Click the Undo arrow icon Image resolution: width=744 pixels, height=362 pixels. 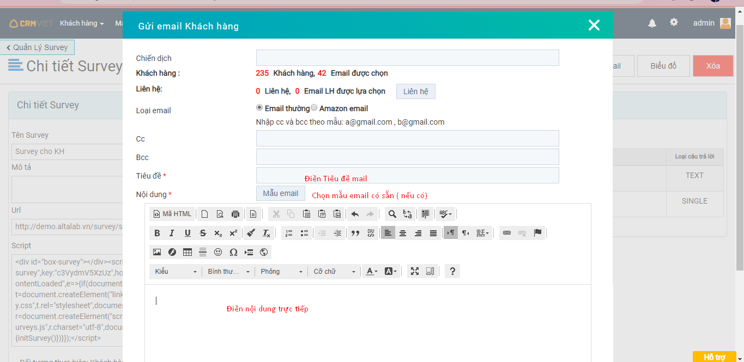coord(355,214)
